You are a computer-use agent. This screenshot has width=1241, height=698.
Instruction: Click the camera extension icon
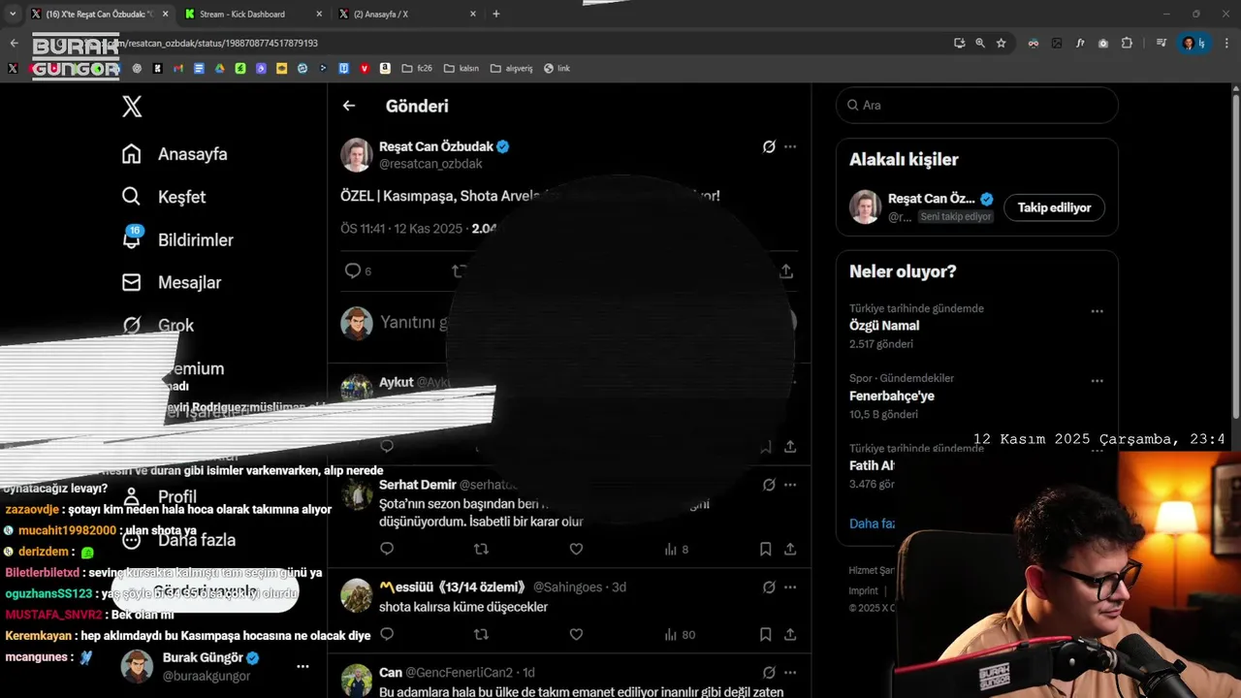[1103, 43]
